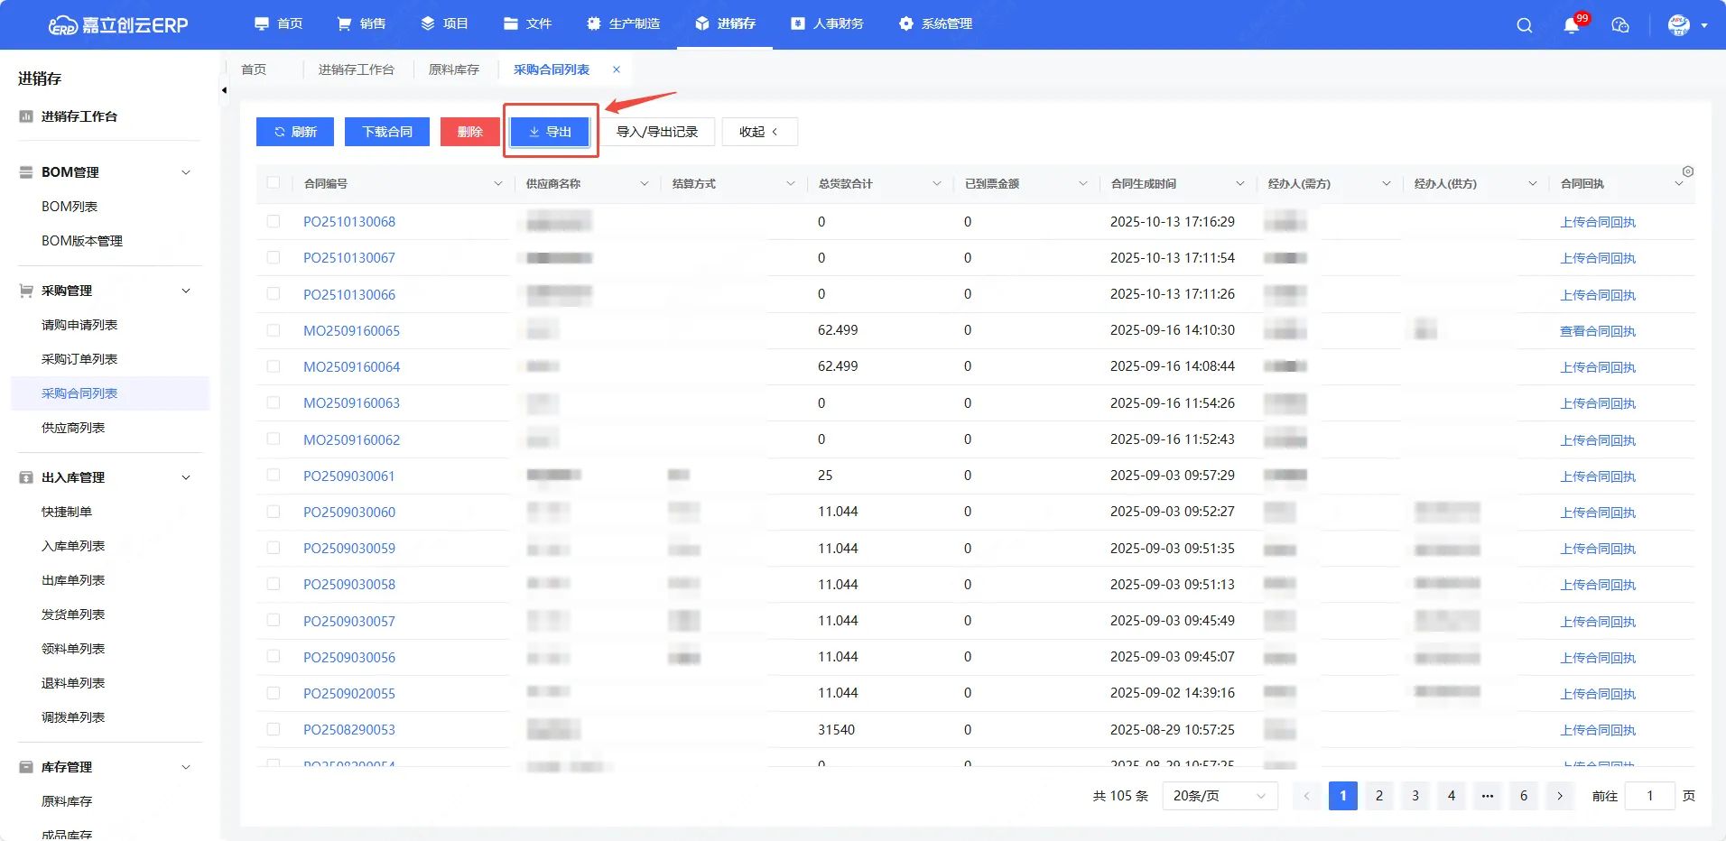Toggle the select-all checkbox in table header
Viewport: 1726px width, 841px height.
pyautogui.click(x=274, y=183)
